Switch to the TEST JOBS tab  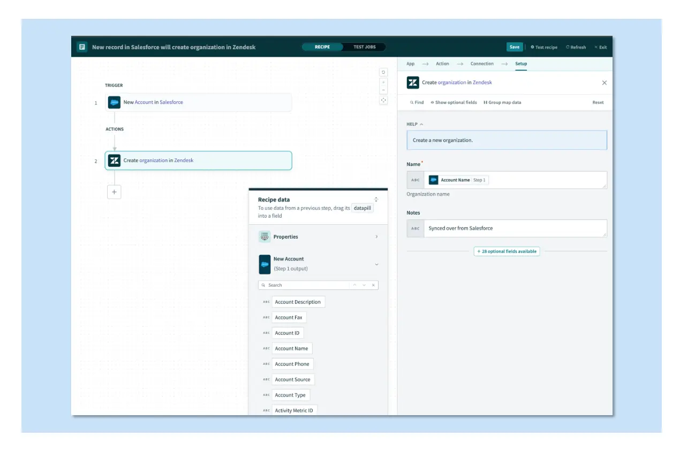[365, 47]
